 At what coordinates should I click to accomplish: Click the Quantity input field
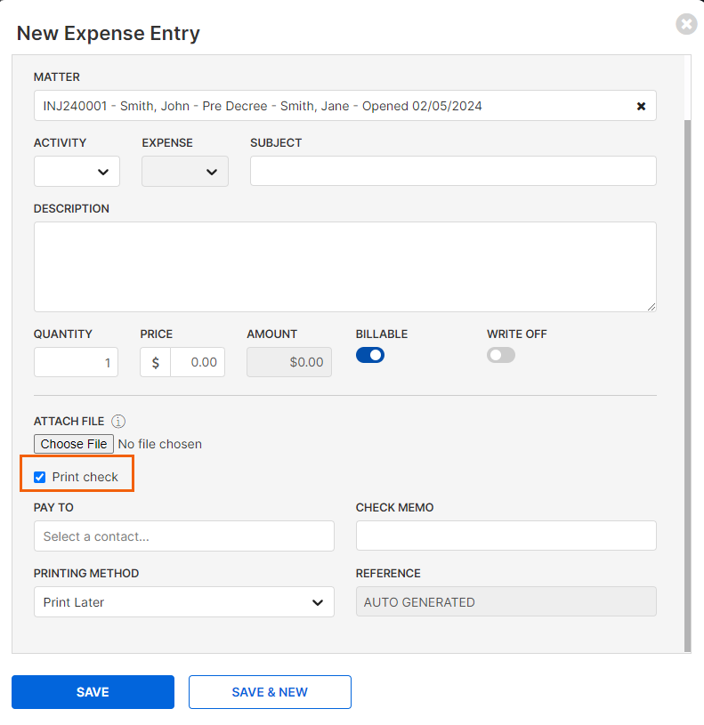pos(76,362)
